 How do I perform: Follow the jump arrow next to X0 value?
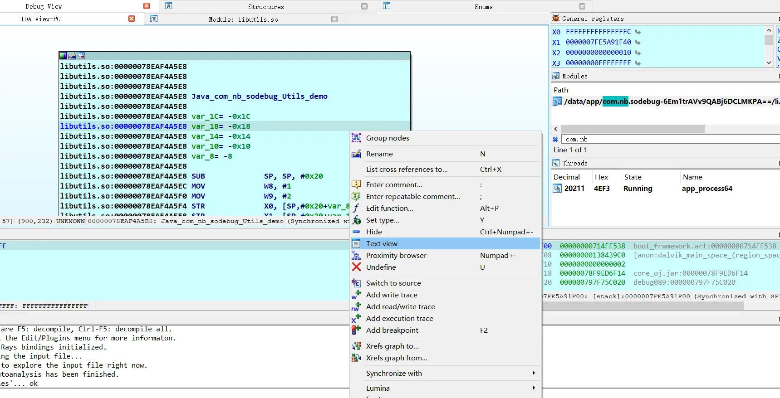point(638,32)
